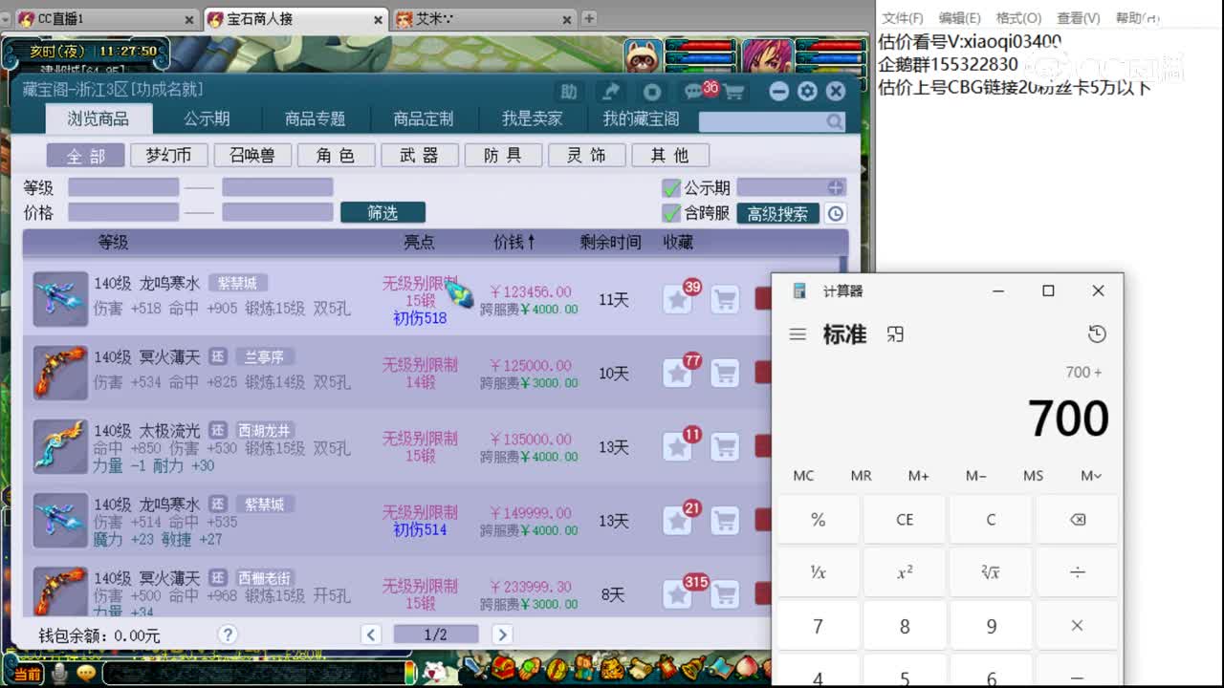Select the 全部 category filter
Image resolution: width=1224 pixels, height=688 pixels.
pyautogui.click(x=86, y=156)
